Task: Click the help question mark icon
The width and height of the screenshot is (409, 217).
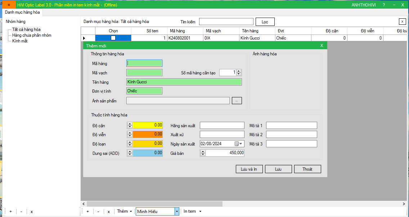Action: [384, 5]
